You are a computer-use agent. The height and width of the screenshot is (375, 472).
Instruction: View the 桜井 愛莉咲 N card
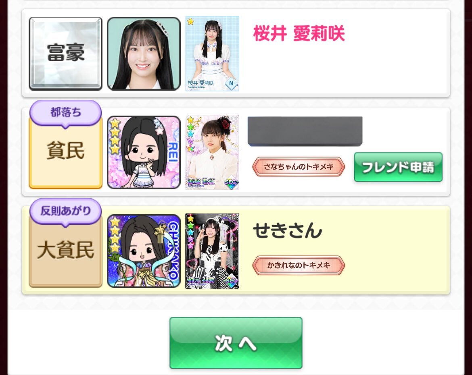tap(212, 54)
